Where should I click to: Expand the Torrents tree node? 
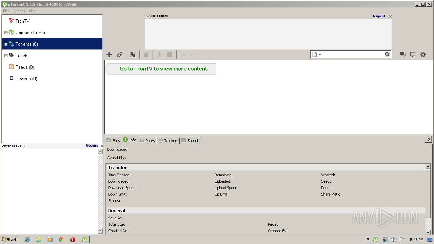pos(6,44)
